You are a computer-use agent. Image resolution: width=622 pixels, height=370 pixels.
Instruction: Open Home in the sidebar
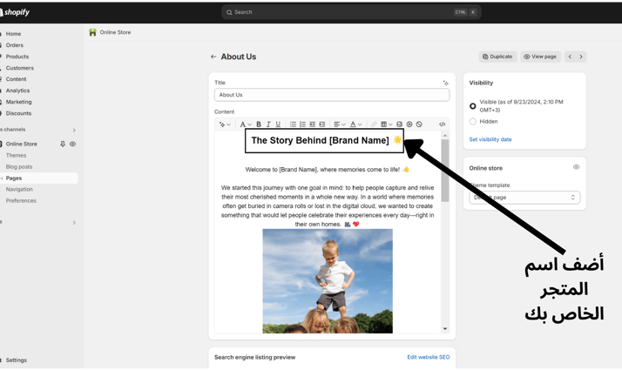pyautogui.click(x=13, y=34)
